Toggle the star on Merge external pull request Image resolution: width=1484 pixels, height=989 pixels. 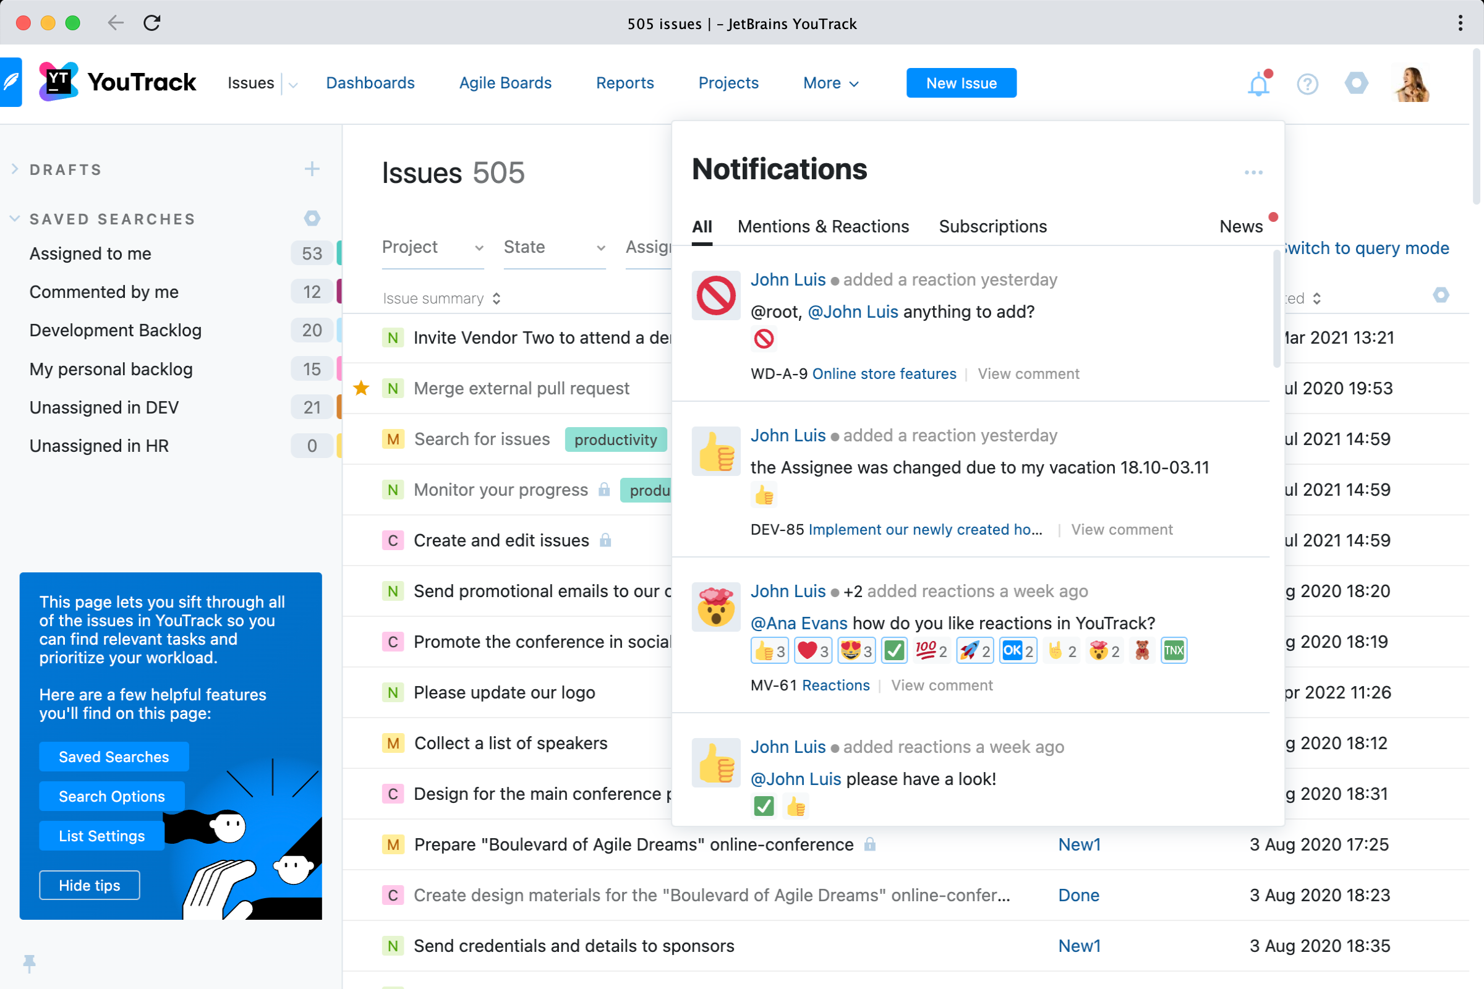tap(361, 388)
